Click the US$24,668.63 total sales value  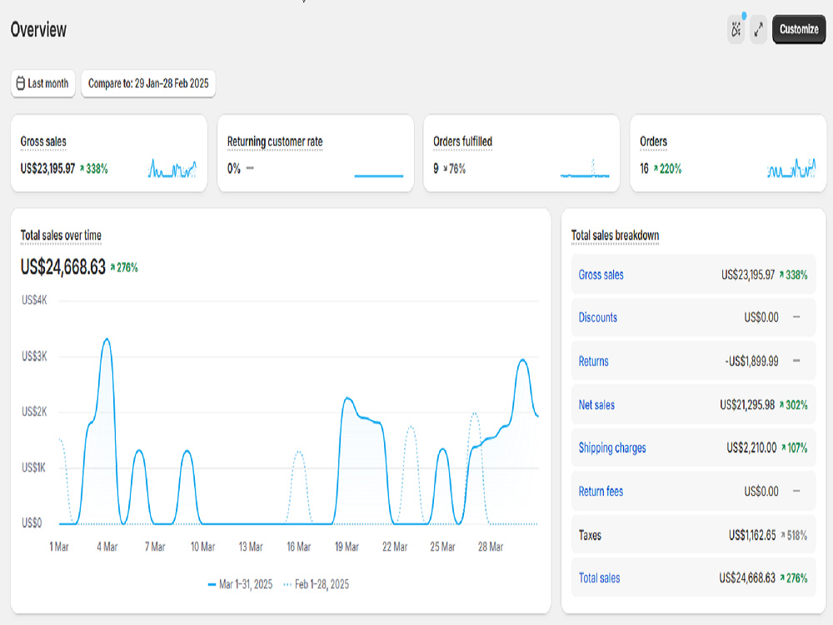pyautogui.click(x=62, y=267)
